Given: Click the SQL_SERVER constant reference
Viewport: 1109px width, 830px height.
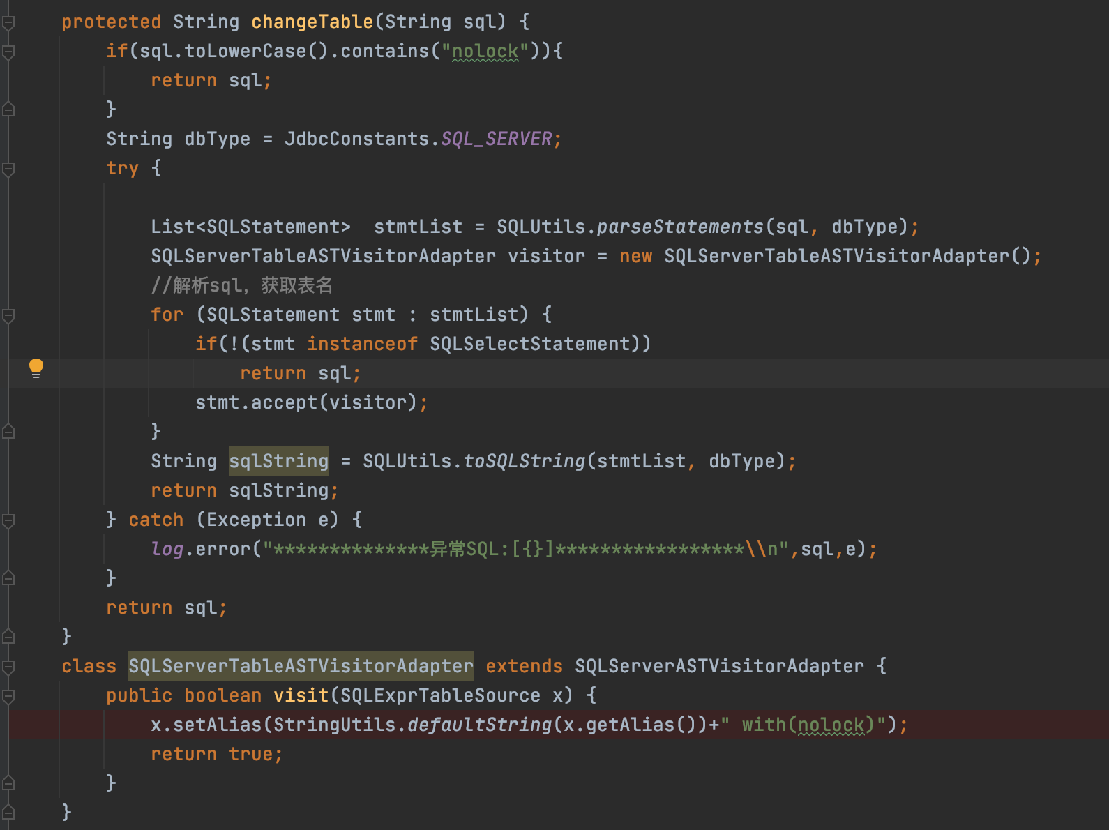Looking at the screenshot, I should [496, 139].
